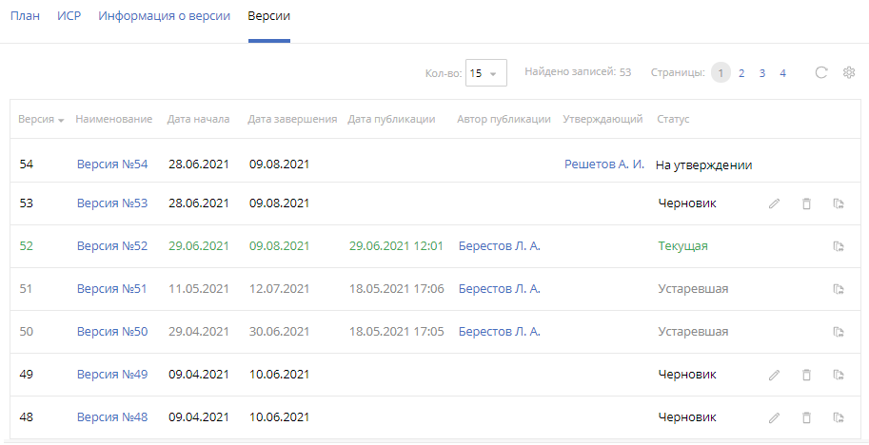Open the records-per-page dropdown showing 15
This screenshot has height=445, width=869.
[485, 73]
